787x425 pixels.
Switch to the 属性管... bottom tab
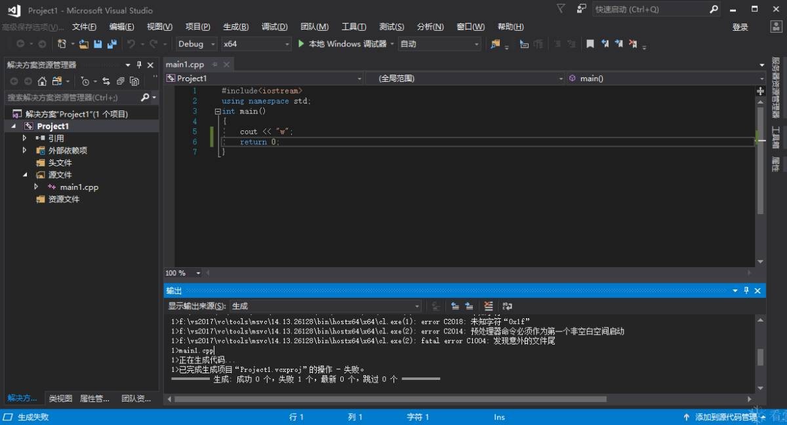point(94,398)
